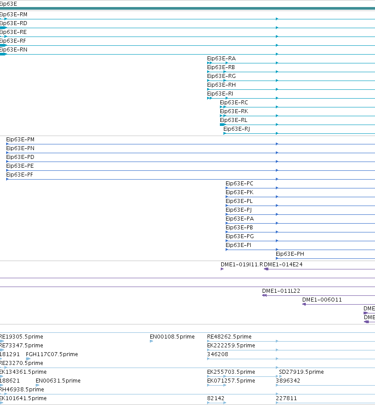Select protein Eip63E-PF
The image size is (375, 405).
pos(20,175)
